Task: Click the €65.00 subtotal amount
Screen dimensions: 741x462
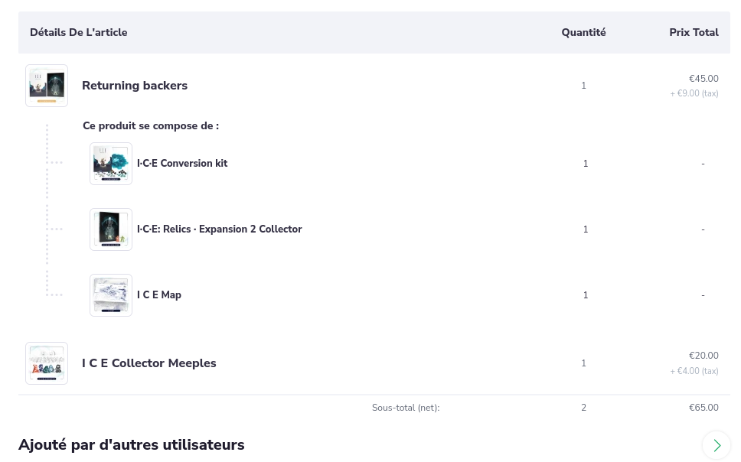Action: click(x=703, y=408)
